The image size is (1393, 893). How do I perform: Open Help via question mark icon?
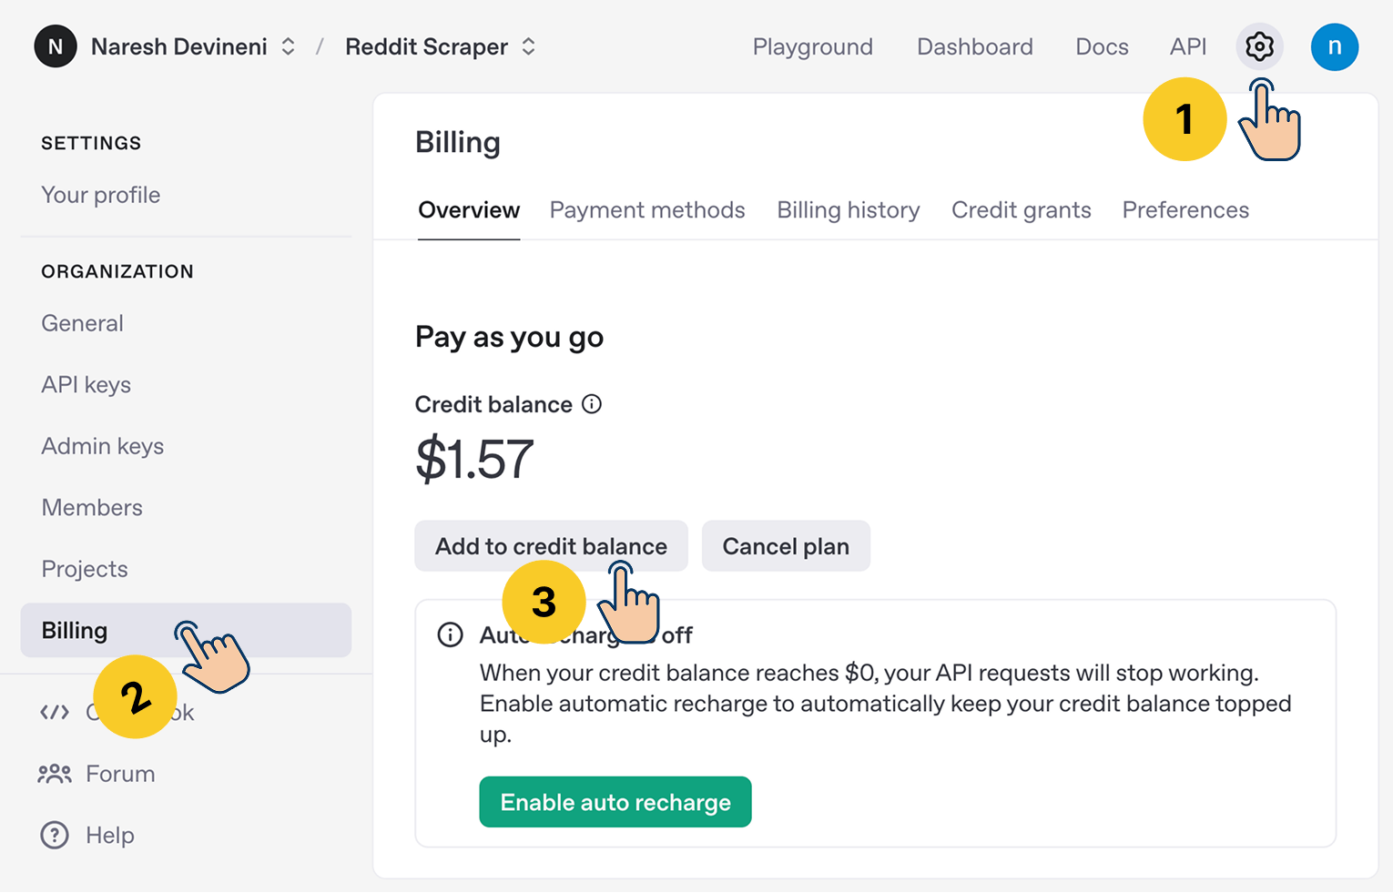(55, 835)
